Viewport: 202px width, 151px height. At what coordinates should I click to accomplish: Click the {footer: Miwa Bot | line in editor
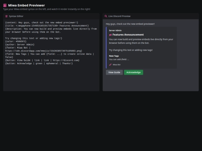18,48
